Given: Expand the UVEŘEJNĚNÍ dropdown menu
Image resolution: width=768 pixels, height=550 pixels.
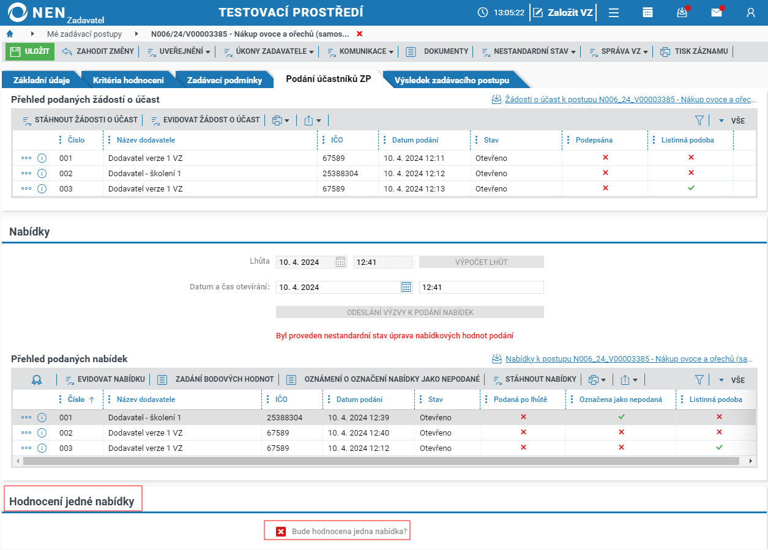Looking at the screenshot, I should [x=178, y=51].
